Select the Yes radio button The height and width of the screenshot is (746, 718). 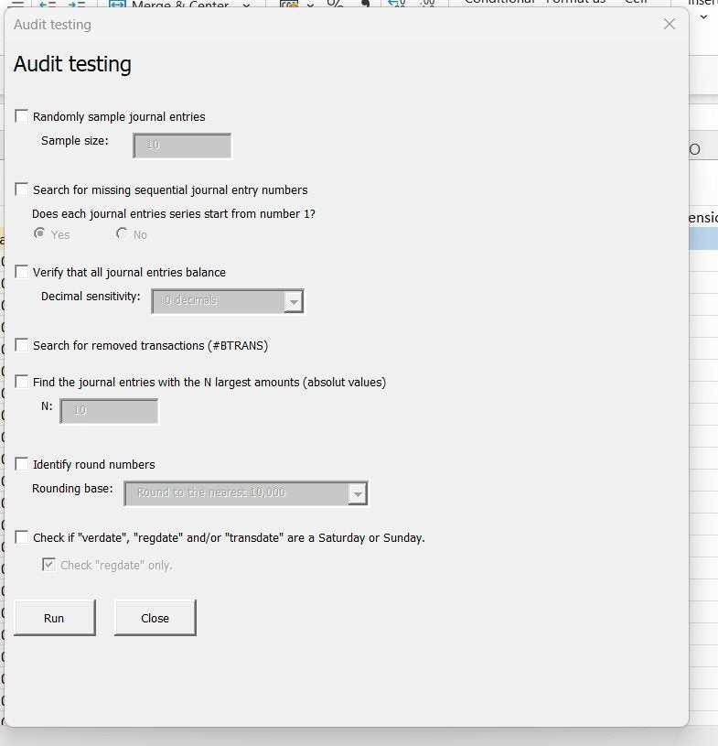tap(40, 234)
